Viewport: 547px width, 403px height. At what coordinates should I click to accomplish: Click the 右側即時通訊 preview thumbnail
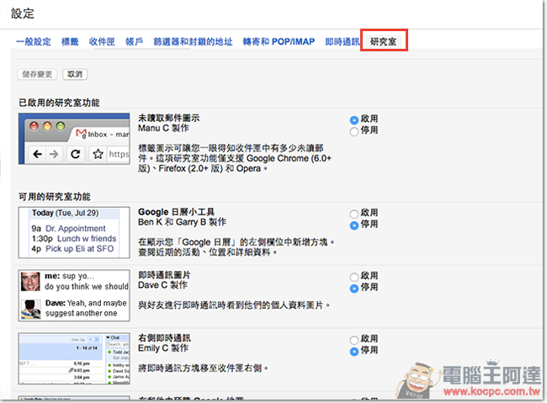(x=74, y=358)
